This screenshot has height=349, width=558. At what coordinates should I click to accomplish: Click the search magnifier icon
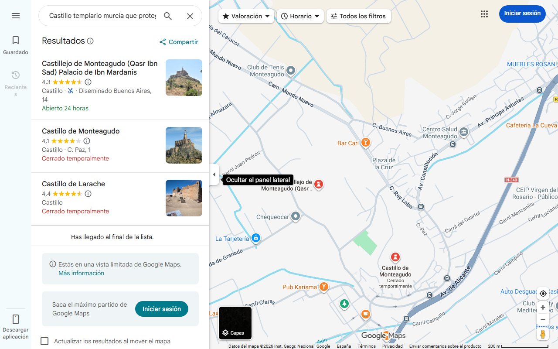[168, 16]
